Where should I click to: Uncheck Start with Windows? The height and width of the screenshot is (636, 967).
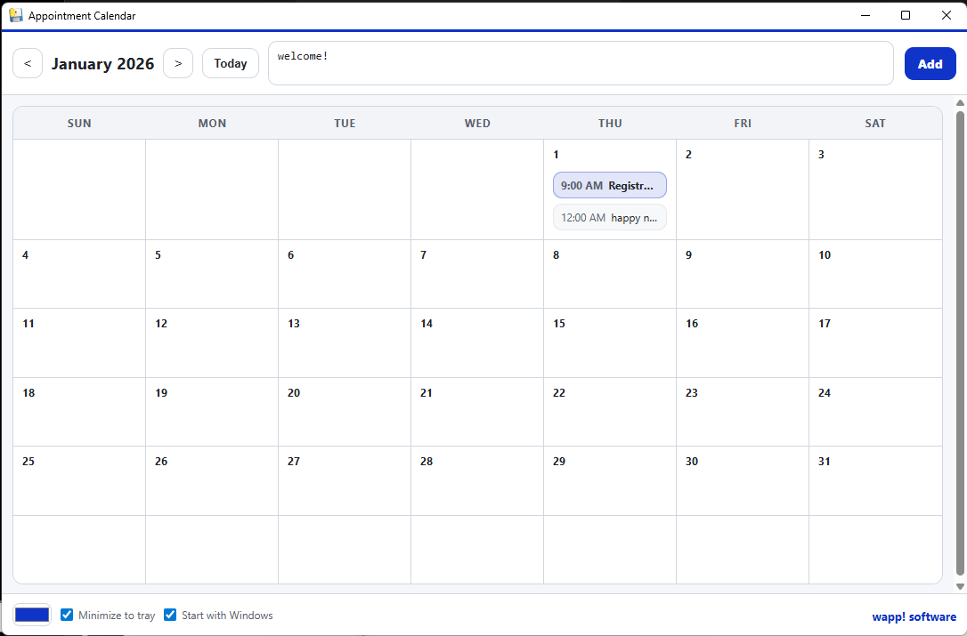(x=169, y=615)
